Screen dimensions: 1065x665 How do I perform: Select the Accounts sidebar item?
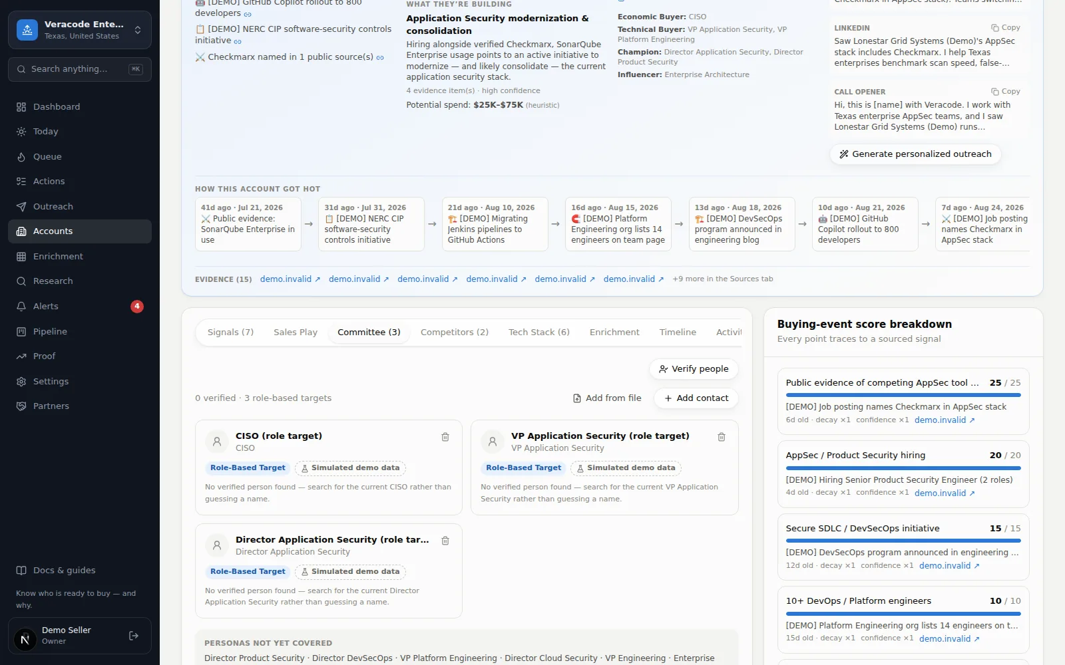pyautogui.click(x=80, y=231)
